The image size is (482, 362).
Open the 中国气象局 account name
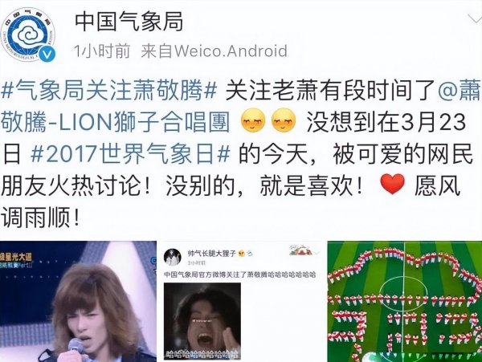[x=129, y=22]
